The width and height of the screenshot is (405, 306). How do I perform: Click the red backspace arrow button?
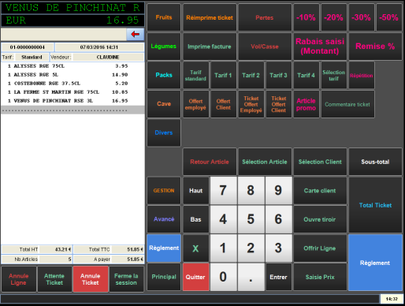136,34
